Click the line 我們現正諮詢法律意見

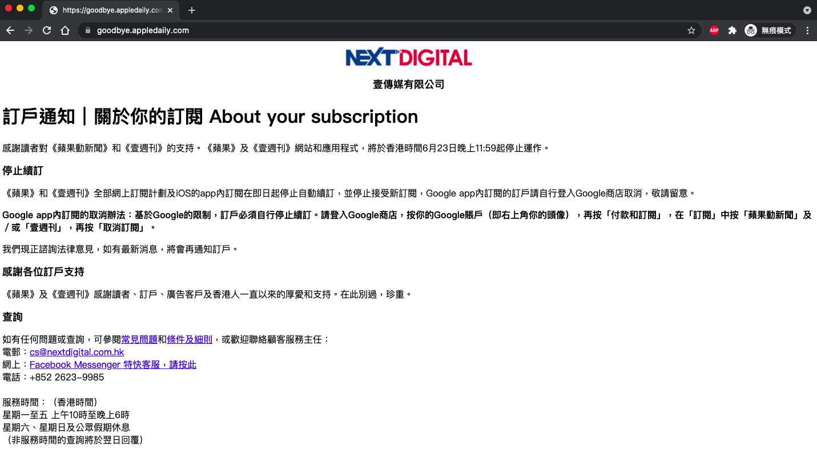pyautogui.click(x=120, y=249)
